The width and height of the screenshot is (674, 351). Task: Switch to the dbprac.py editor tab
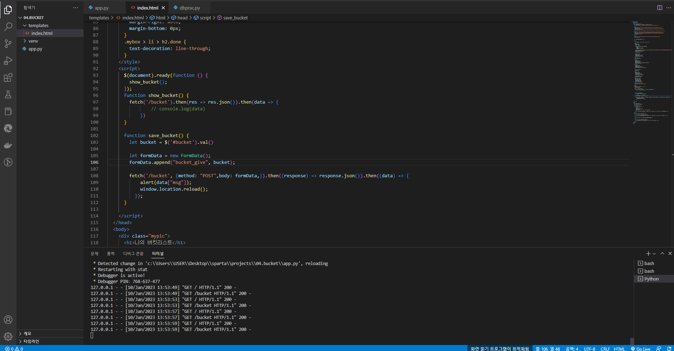click(x=189, y=8)
